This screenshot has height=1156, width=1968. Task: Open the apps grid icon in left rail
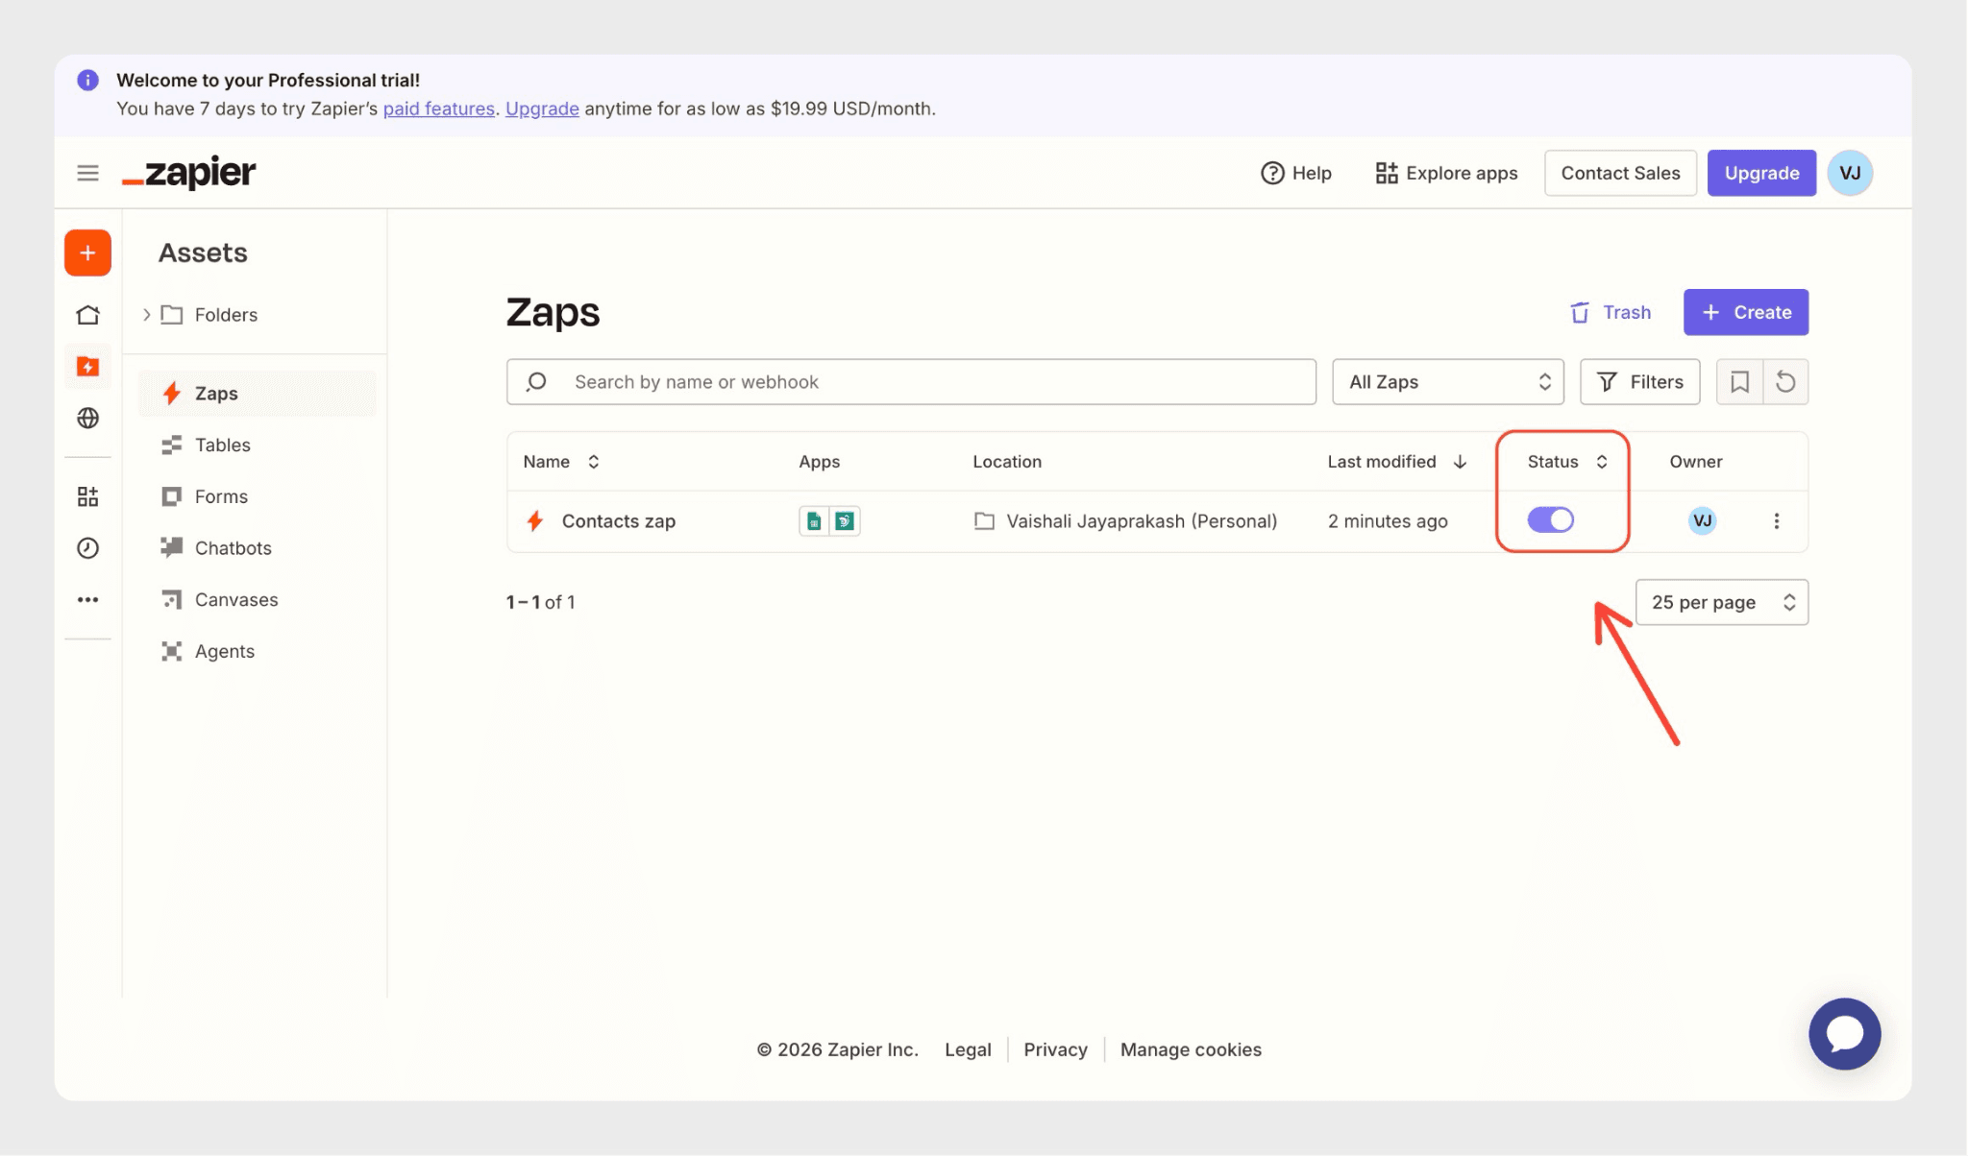(87, 496)
